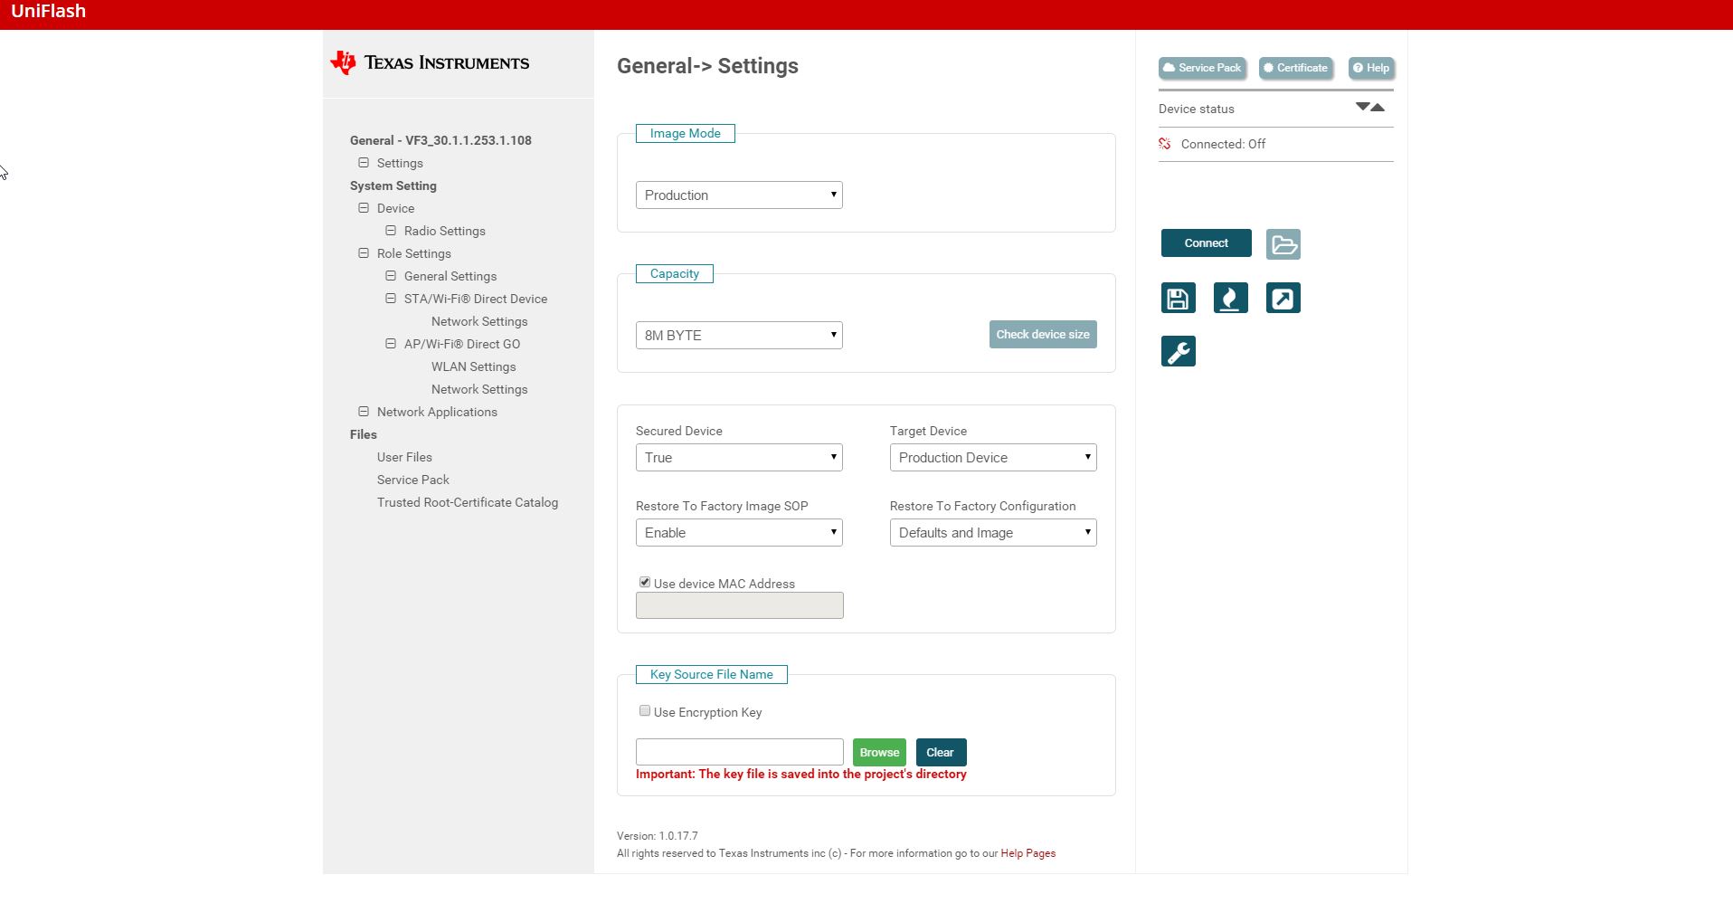Click the UniFlash title in red header
Viewport: 1733px width, 913px height.
(x=49, y=12)
